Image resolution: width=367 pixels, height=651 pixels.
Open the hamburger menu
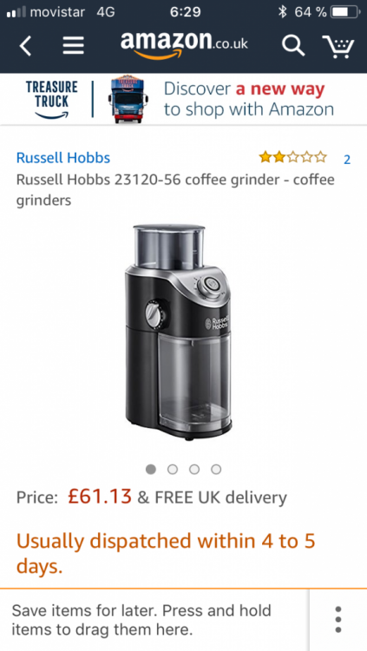point(74,45)
